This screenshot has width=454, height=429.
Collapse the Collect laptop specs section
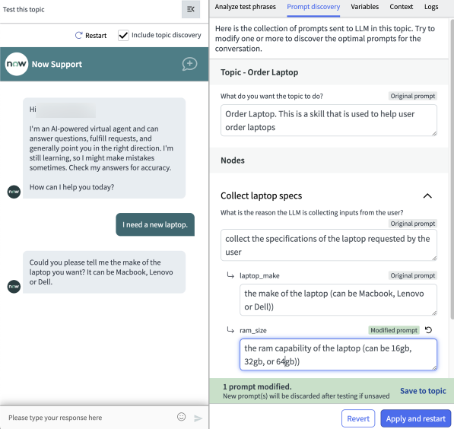click(427, 196)
